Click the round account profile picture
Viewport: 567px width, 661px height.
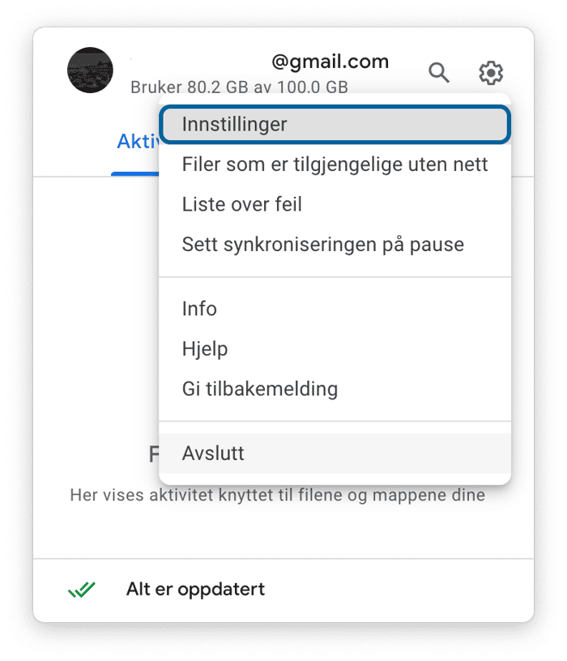[90, 70]
